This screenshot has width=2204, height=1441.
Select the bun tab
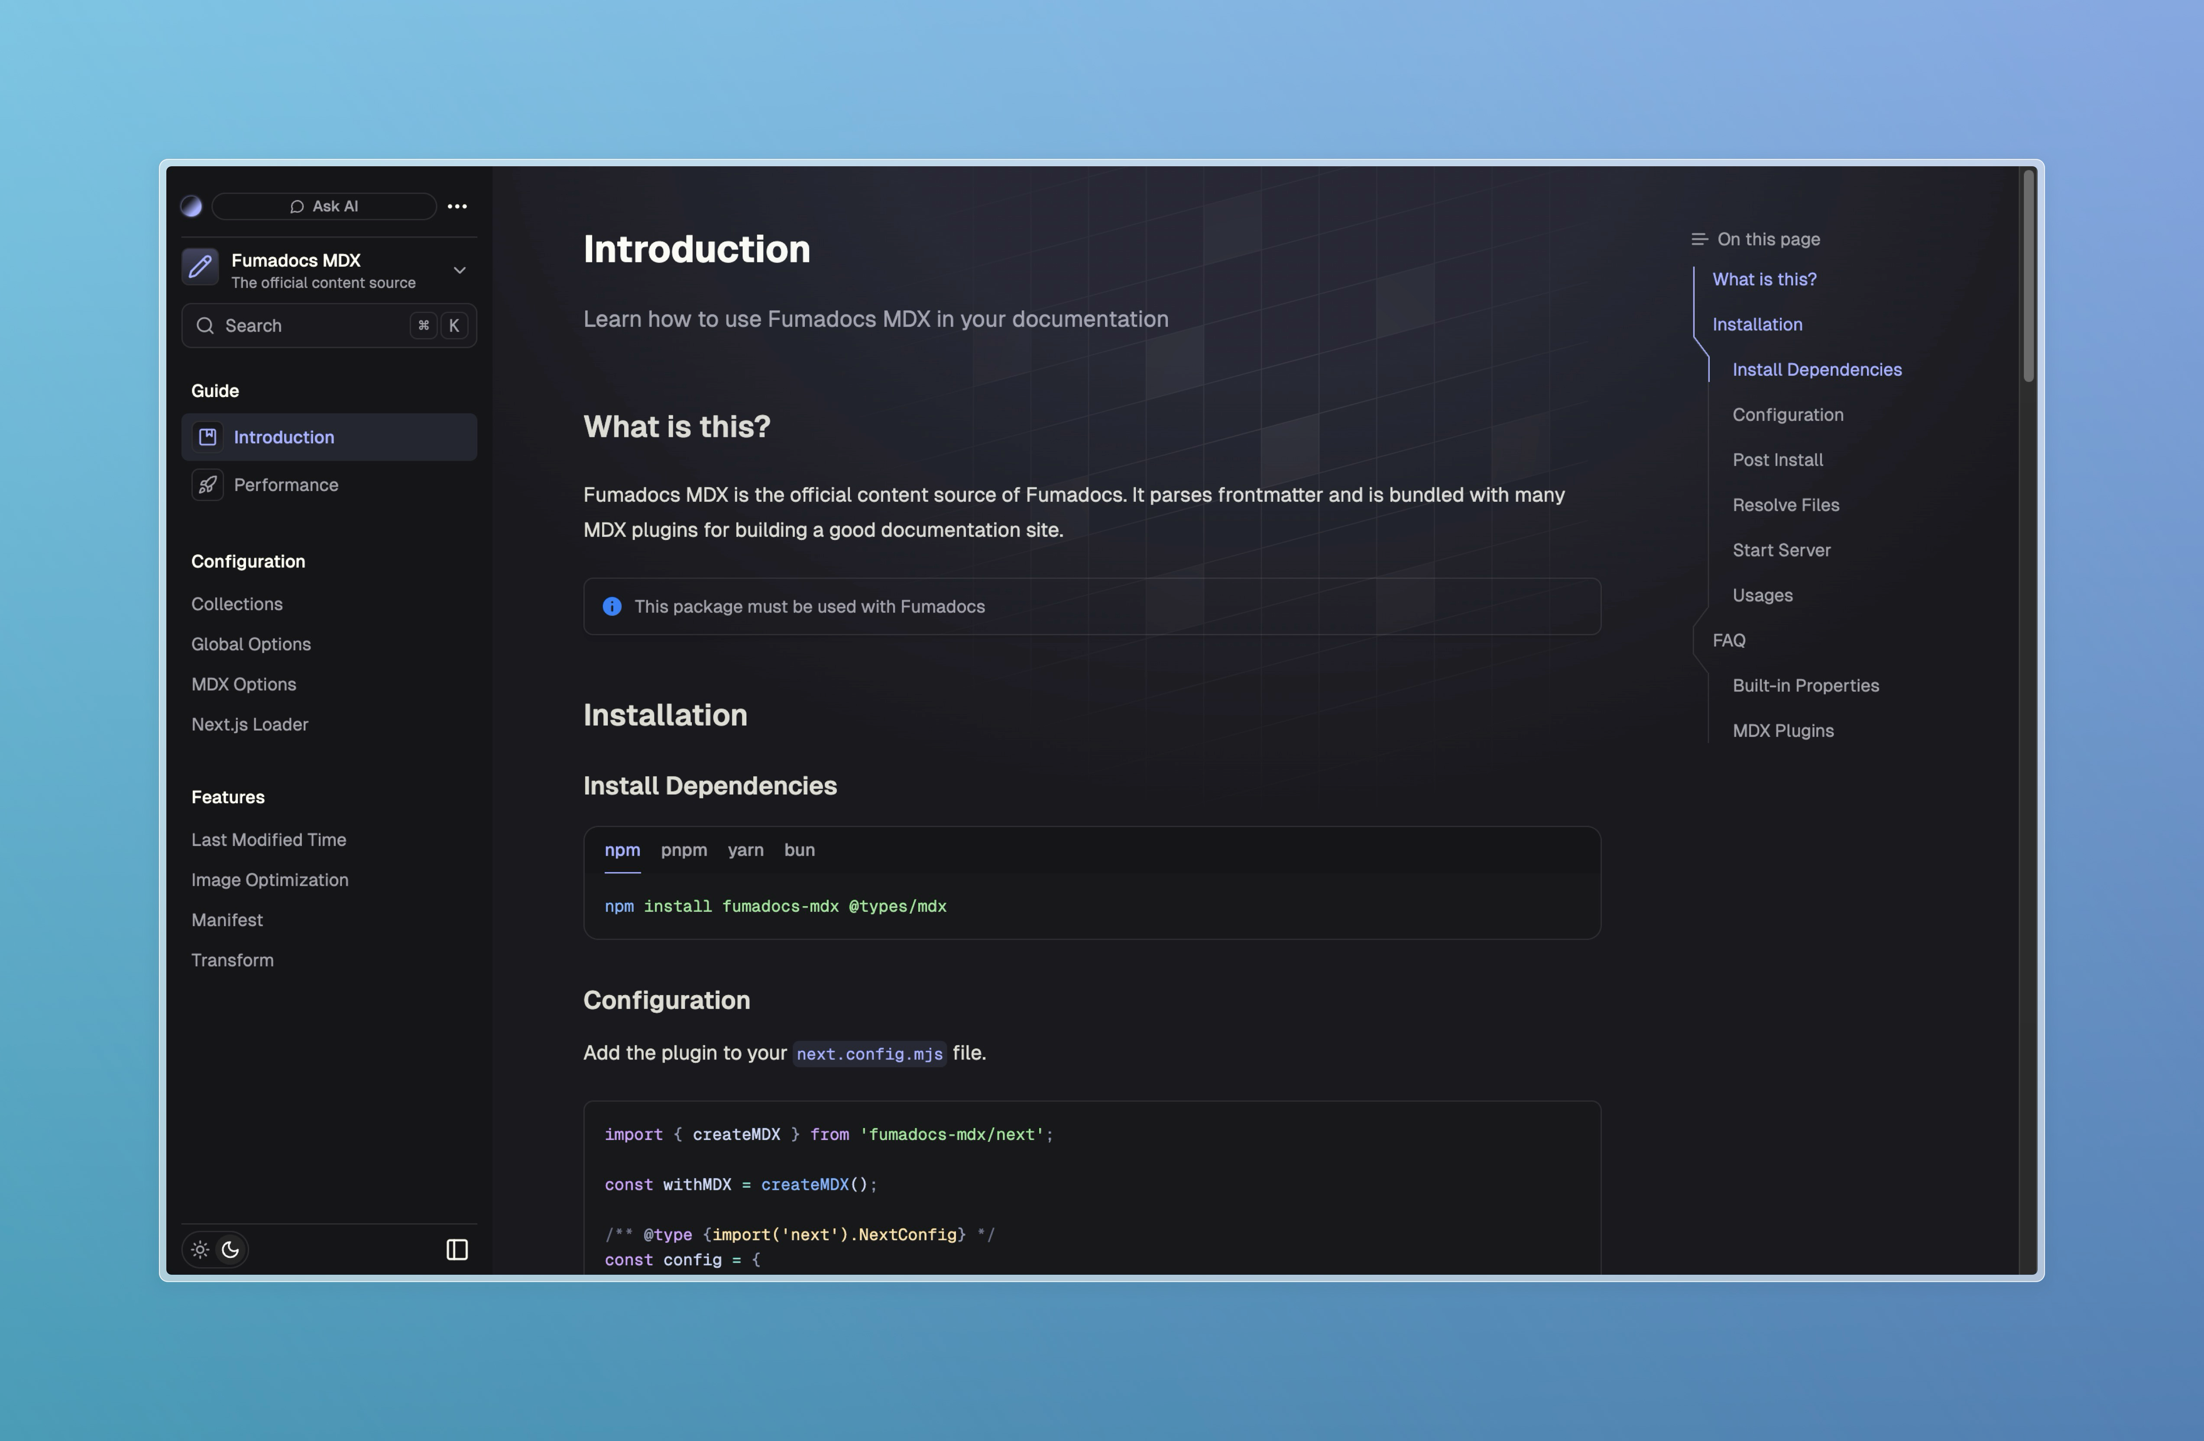pos(800,850)
